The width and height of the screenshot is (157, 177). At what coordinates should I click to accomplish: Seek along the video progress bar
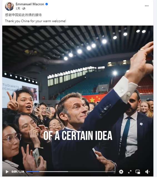coord(71,171)
